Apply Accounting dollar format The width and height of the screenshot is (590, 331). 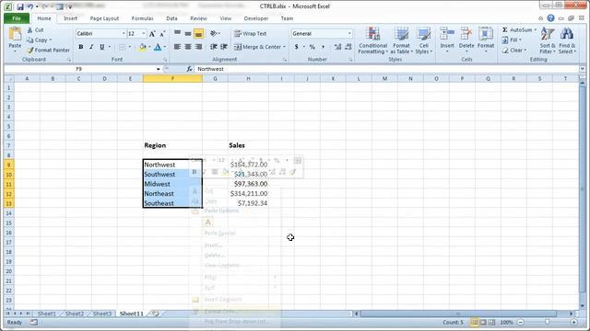297,47
